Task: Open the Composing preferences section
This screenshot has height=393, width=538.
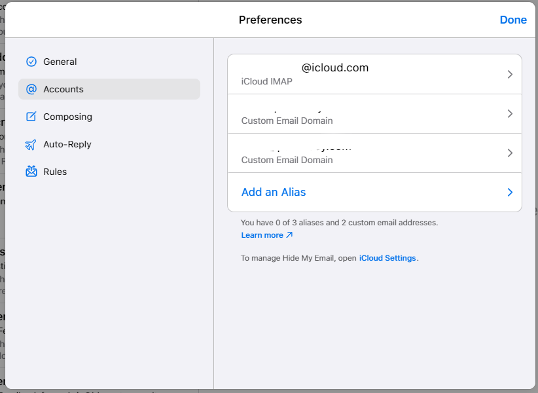Action: point(67,117)
